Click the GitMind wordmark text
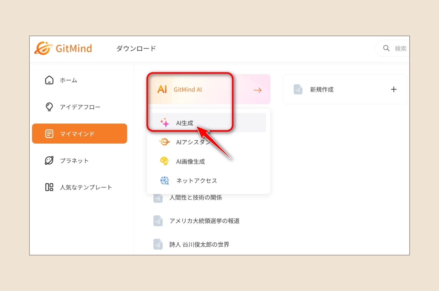 pyautogui.click(x=74, y=48)
